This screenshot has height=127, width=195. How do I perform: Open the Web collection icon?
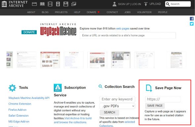pos(34,4)
